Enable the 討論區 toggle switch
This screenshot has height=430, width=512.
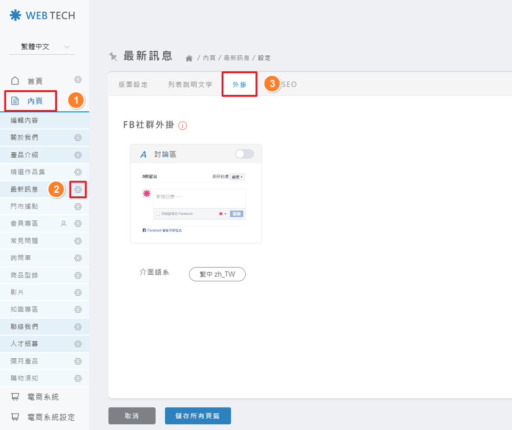pos(244,154)
